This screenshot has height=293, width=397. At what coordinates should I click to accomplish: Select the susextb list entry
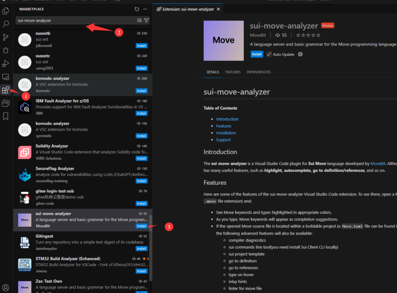(x=82, y=40)
